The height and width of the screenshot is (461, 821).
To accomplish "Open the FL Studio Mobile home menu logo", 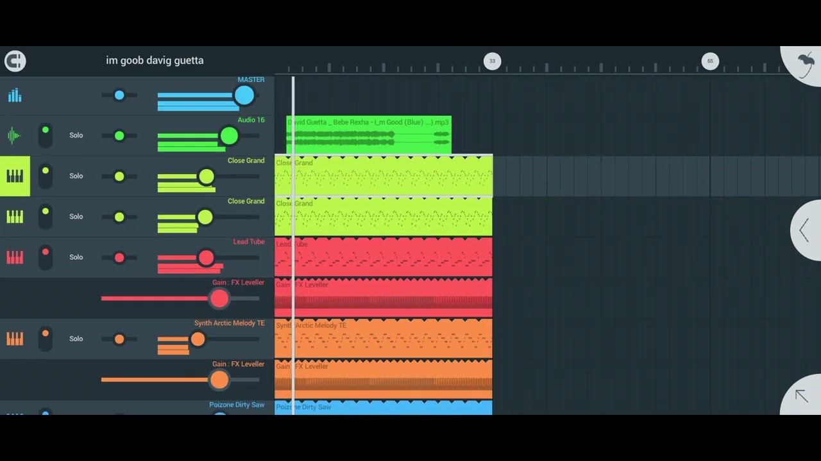I will (x=15, y=61).
